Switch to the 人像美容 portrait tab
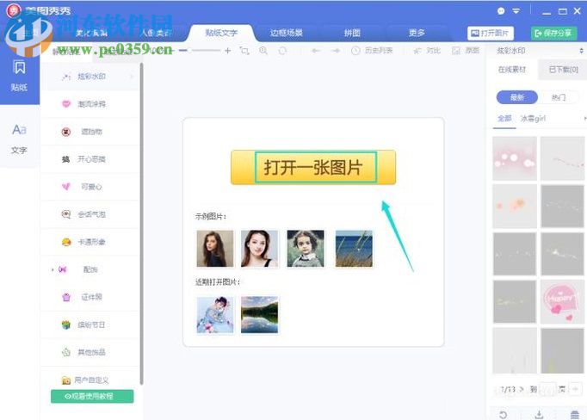 coord(157,33)
